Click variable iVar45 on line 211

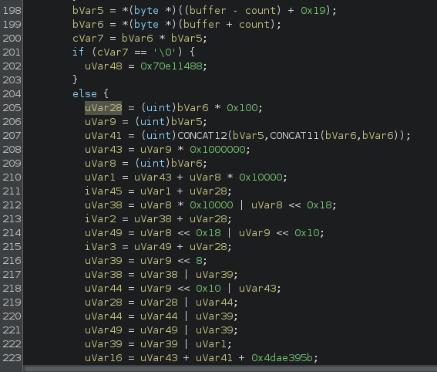coord(103,191)
